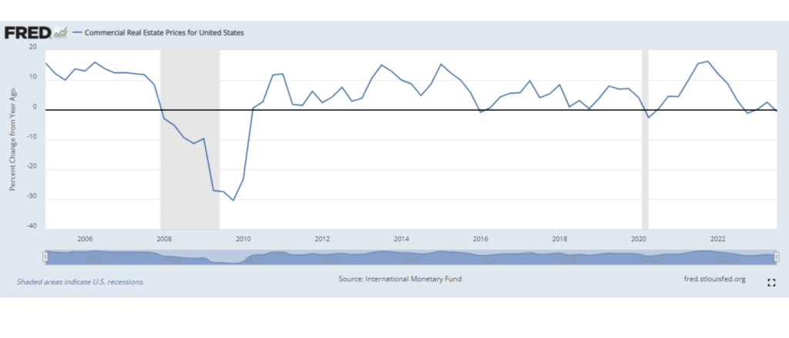Click the middle of the range navigator band
789x338 pixels.
(411, 257)
